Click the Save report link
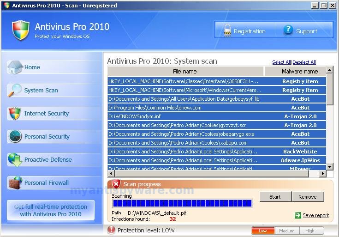This screenshot has width=339, height=237. [315, 215]
